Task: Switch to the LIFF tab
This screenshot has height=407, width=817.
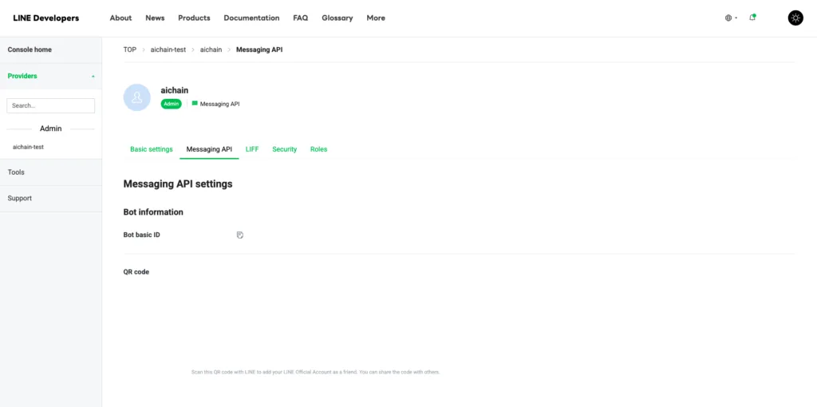Action: coord(252,149)
